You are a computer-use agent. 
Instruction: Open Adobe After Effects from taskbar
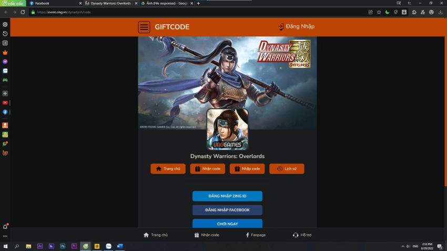pyautogui.click(x=40, y=246)
